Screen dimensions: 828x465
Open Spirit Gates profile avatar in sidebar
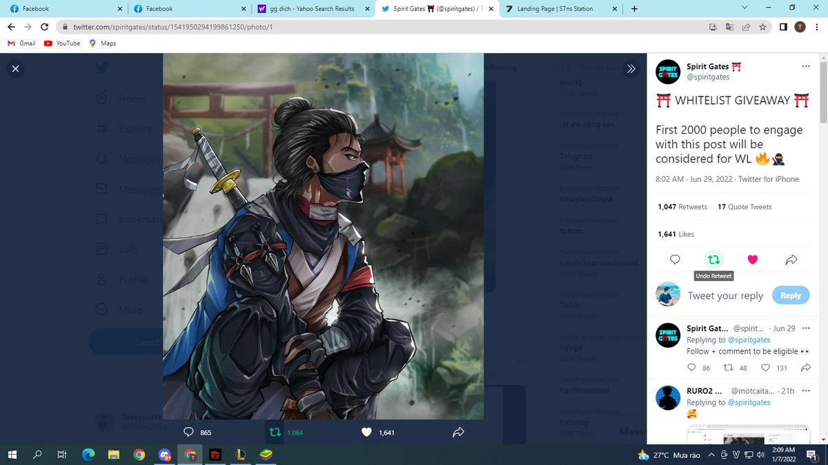668,72
